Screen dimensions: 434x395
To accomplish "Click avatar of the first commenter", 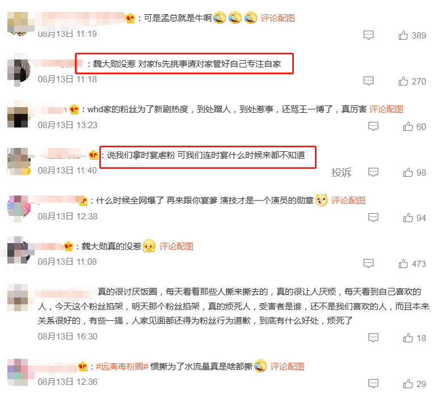I will click(18, 23).
